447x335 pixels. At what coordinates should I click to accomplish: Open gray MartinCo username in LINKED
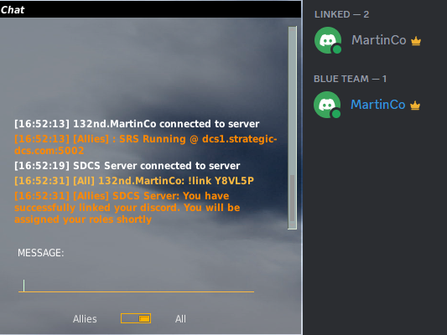click(x=378, y=40)
